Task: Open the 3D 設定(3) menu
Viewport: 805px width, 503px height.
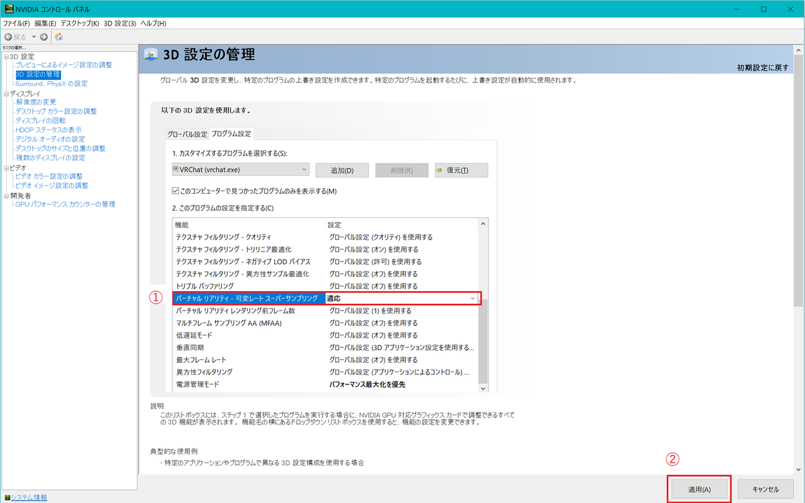Action: tap(120, 23)
